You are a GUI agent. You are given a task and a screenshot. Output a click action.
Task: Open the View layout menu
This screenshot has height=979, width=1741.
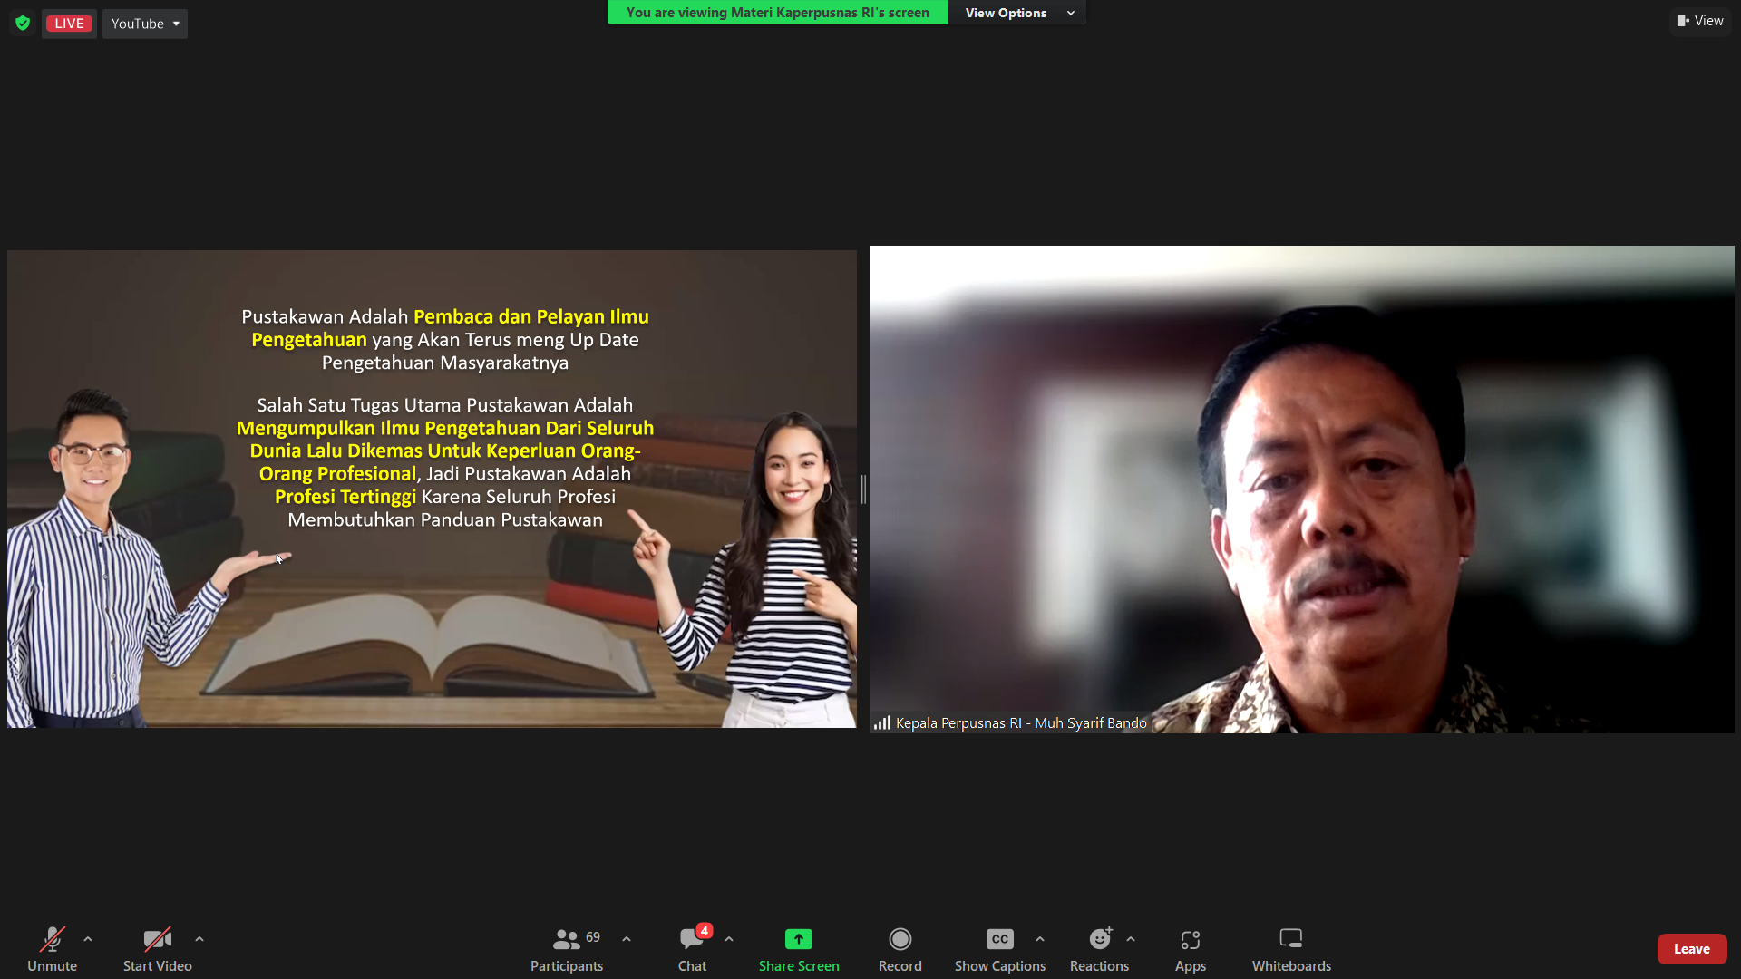pyautogui.click(x=1700, y=21)
